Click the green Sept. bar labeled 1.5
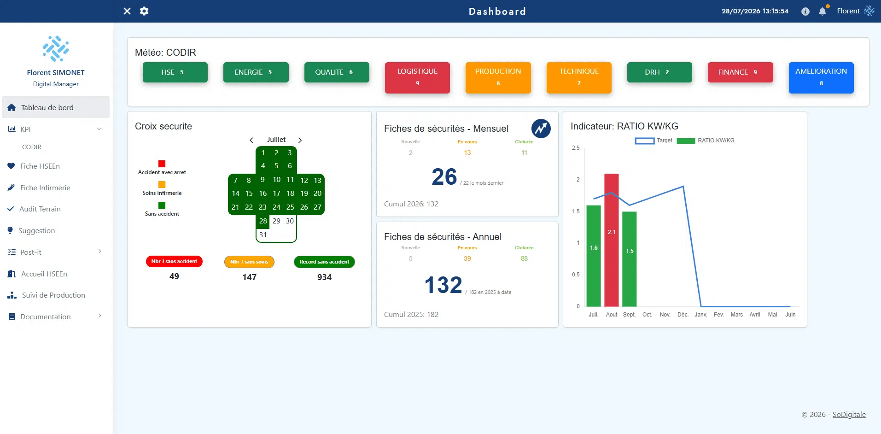The height and width of the screenshot is (434, 881). 630,259
